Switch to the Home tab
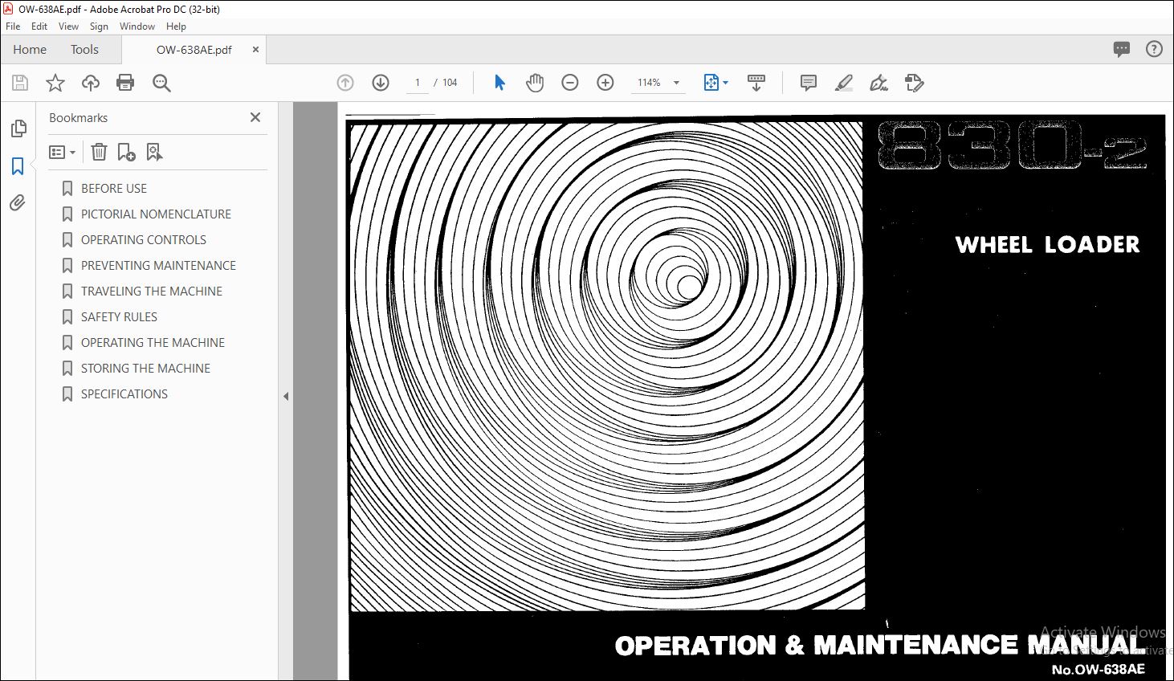1174x681 pixels. pyautogui.click(x=30, y=49)
